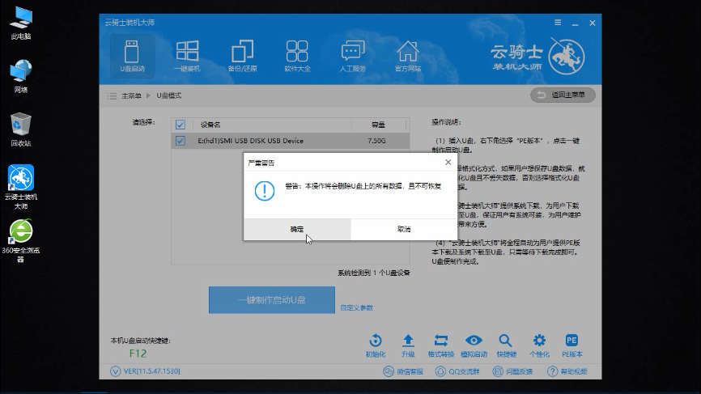This screenshot has width=701, height=394.
Task: Open the 备份/还原 section
Action: (242, 57)
